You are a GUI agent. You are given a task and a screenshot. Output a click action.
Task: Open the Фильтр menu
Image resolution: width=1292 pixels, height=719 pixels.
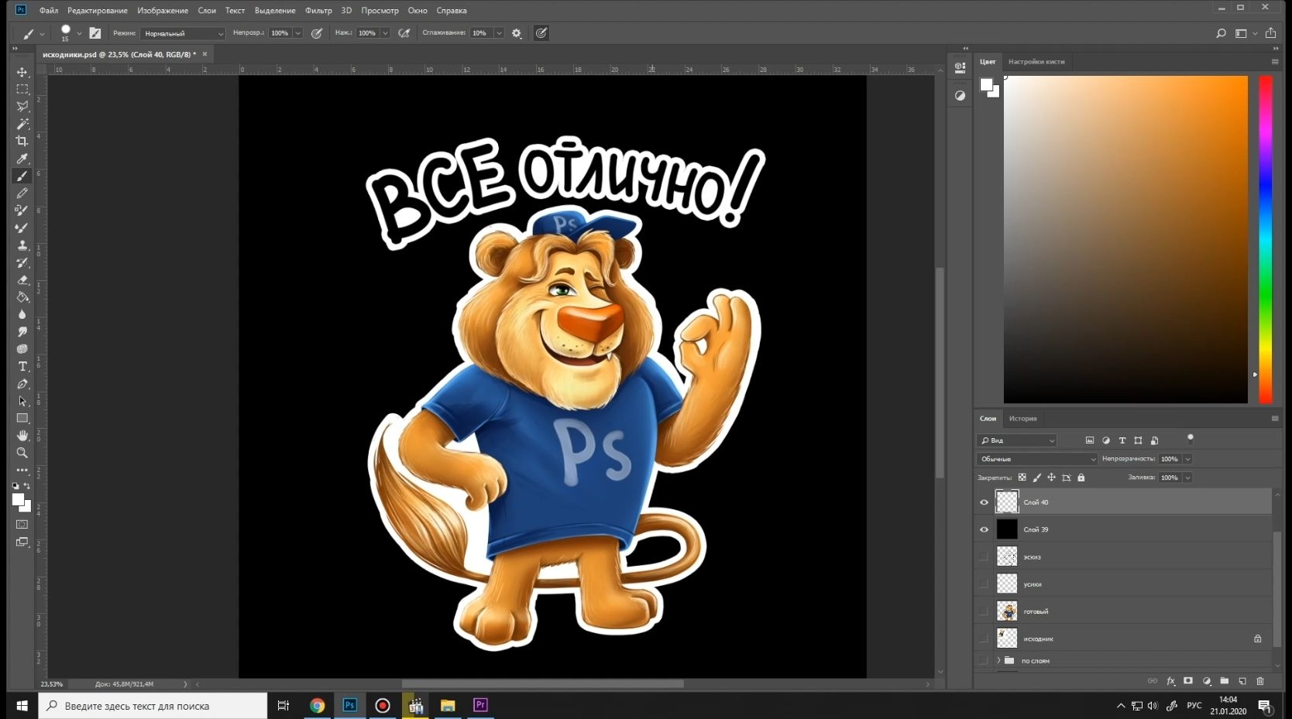(x=318, y=11)
